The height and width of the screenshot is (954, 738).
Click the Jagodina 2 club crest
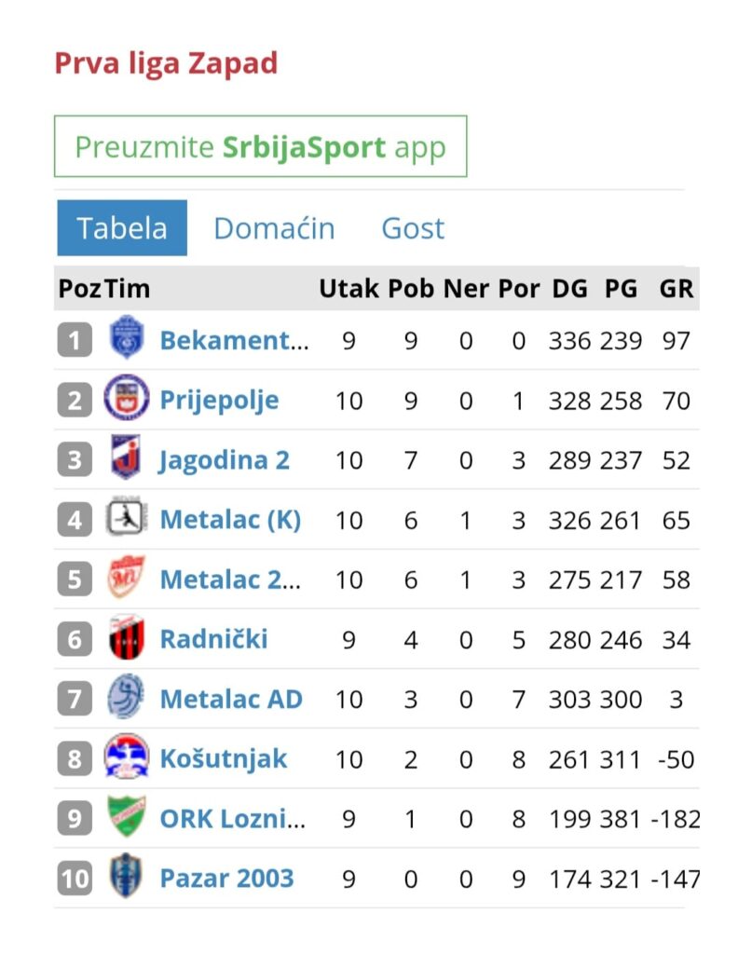click(126, 457)
